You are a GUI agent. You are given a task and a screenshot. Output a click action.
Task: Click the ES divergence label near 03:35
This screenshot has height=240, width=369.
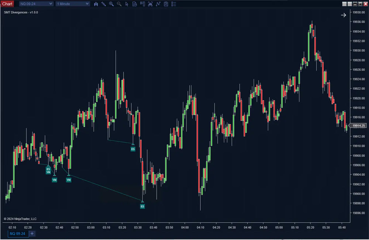coord(142,206)
